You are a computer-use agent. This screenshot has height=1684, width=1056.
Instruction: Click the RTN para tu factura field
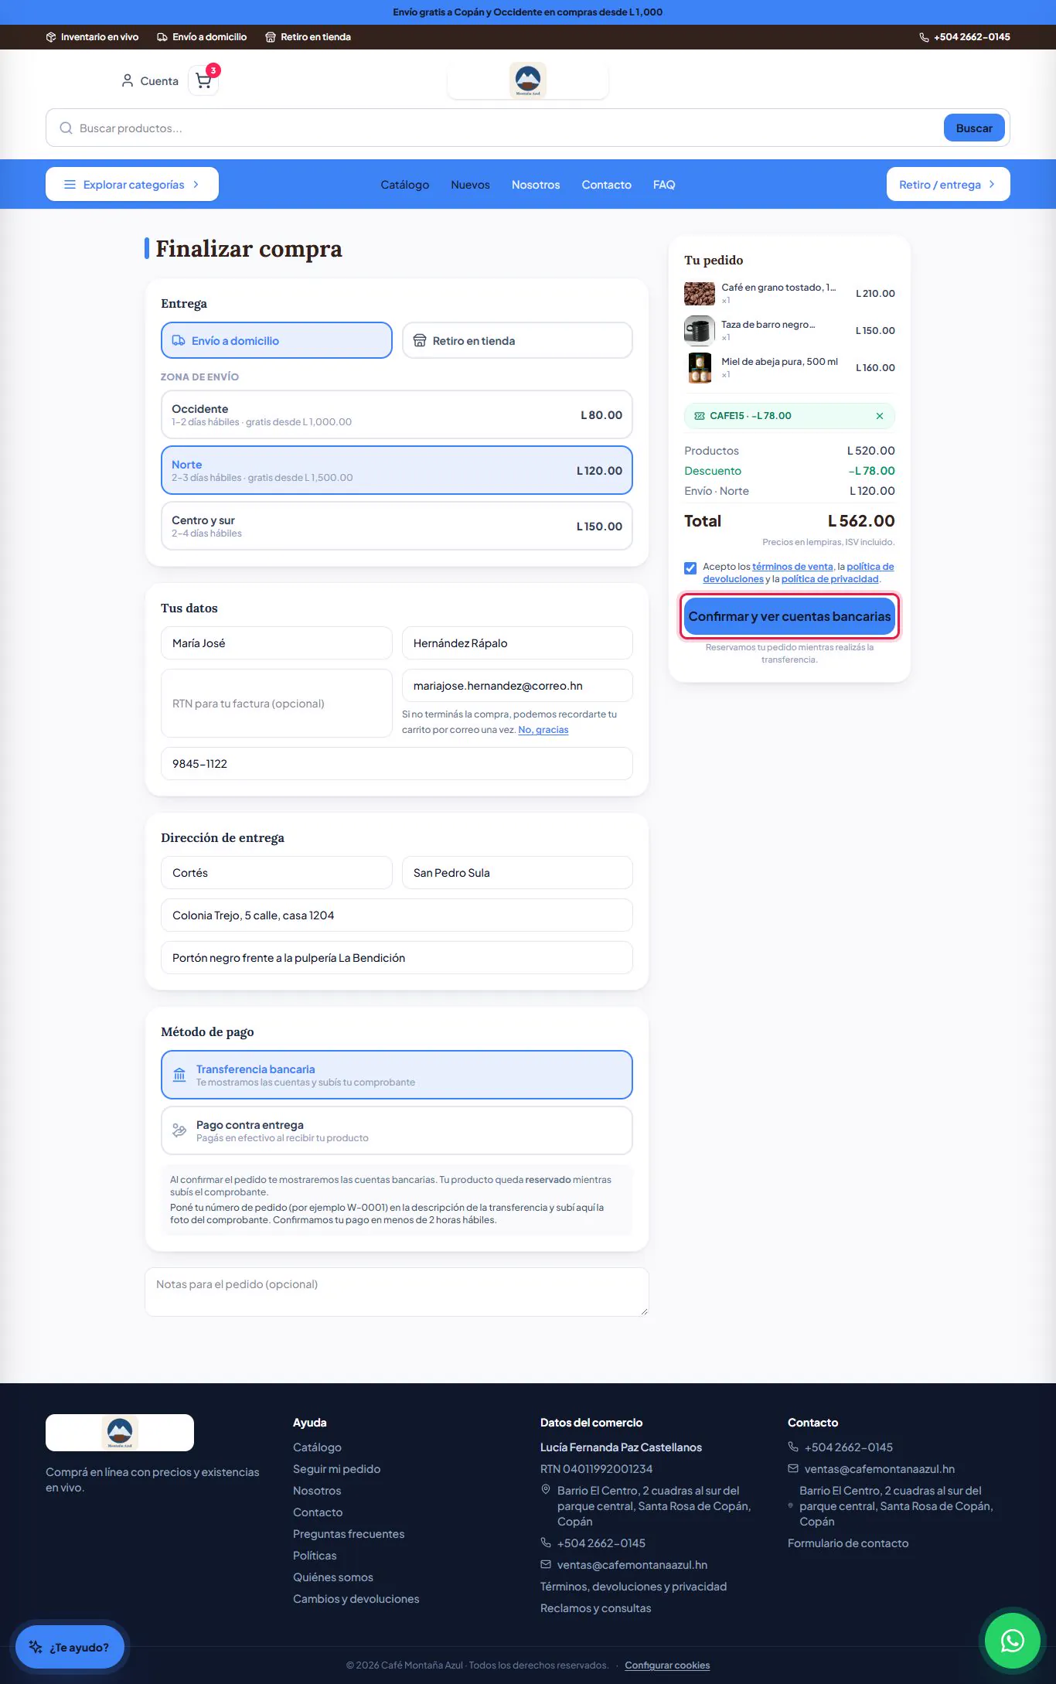277,704
